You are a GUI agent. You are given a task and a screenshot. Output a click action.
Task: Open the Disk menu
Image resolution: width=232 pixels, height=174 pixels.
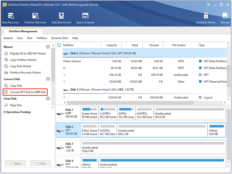(30, 38)
